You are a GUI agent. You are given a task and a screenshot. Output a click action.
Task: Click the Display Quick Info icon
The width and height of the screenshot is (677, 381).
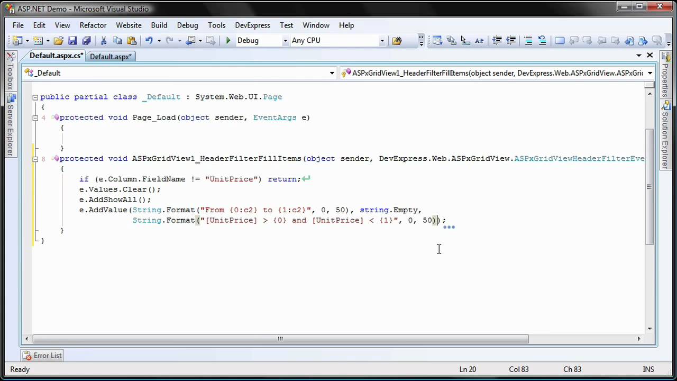(465, 41)
